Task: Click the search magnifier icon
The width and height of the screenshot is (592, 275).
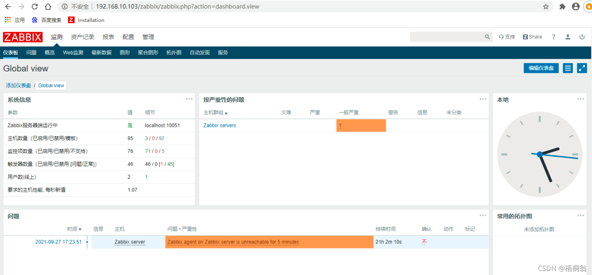Action: click(487, 37)
